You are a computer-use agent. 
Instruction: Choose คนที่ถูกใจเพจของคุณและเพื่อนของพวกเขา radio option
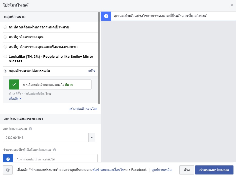[x=5, y=47]
